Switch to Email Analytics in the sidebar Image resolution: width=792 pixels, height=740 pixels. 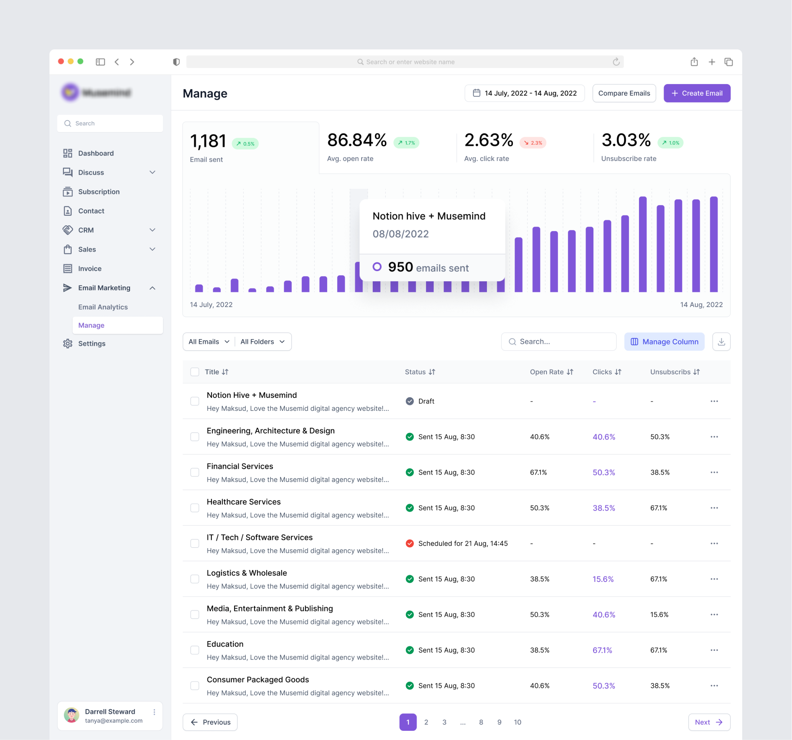[x=103, y=307]
